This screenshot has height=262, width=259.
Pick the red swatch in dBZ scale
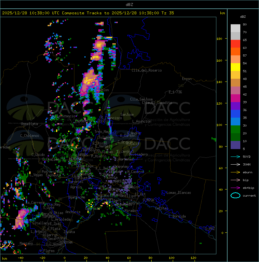[235, 44]
